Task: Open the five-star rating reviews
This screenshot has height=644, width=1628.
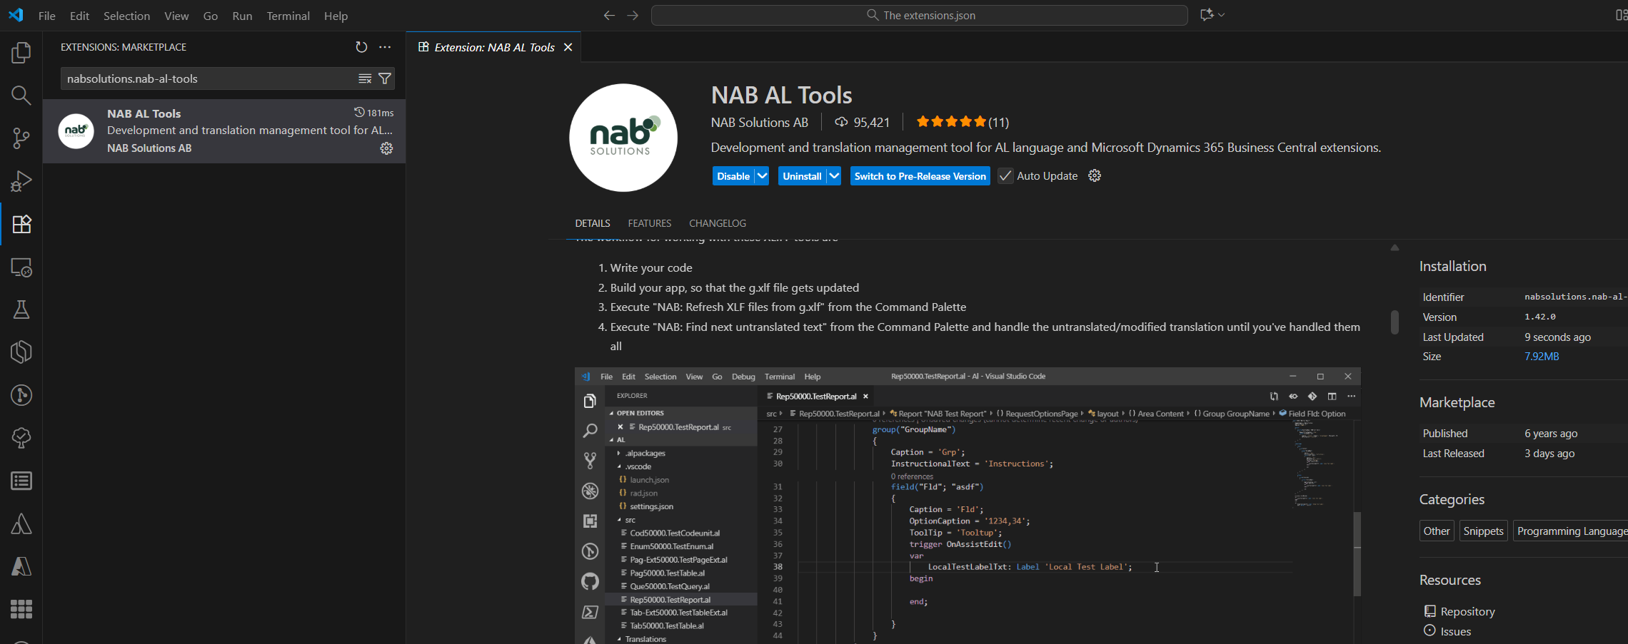Action: (x=962, y=122)
